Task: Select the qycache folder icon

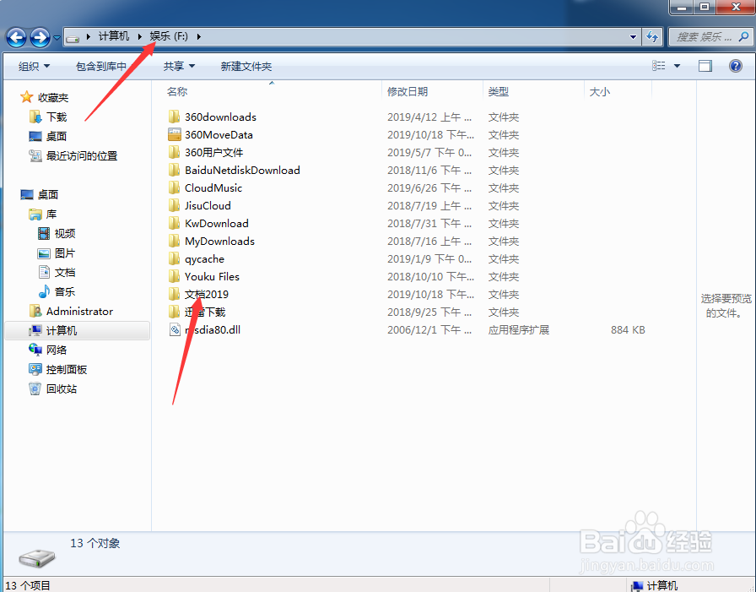Action: tap(174, 259)
